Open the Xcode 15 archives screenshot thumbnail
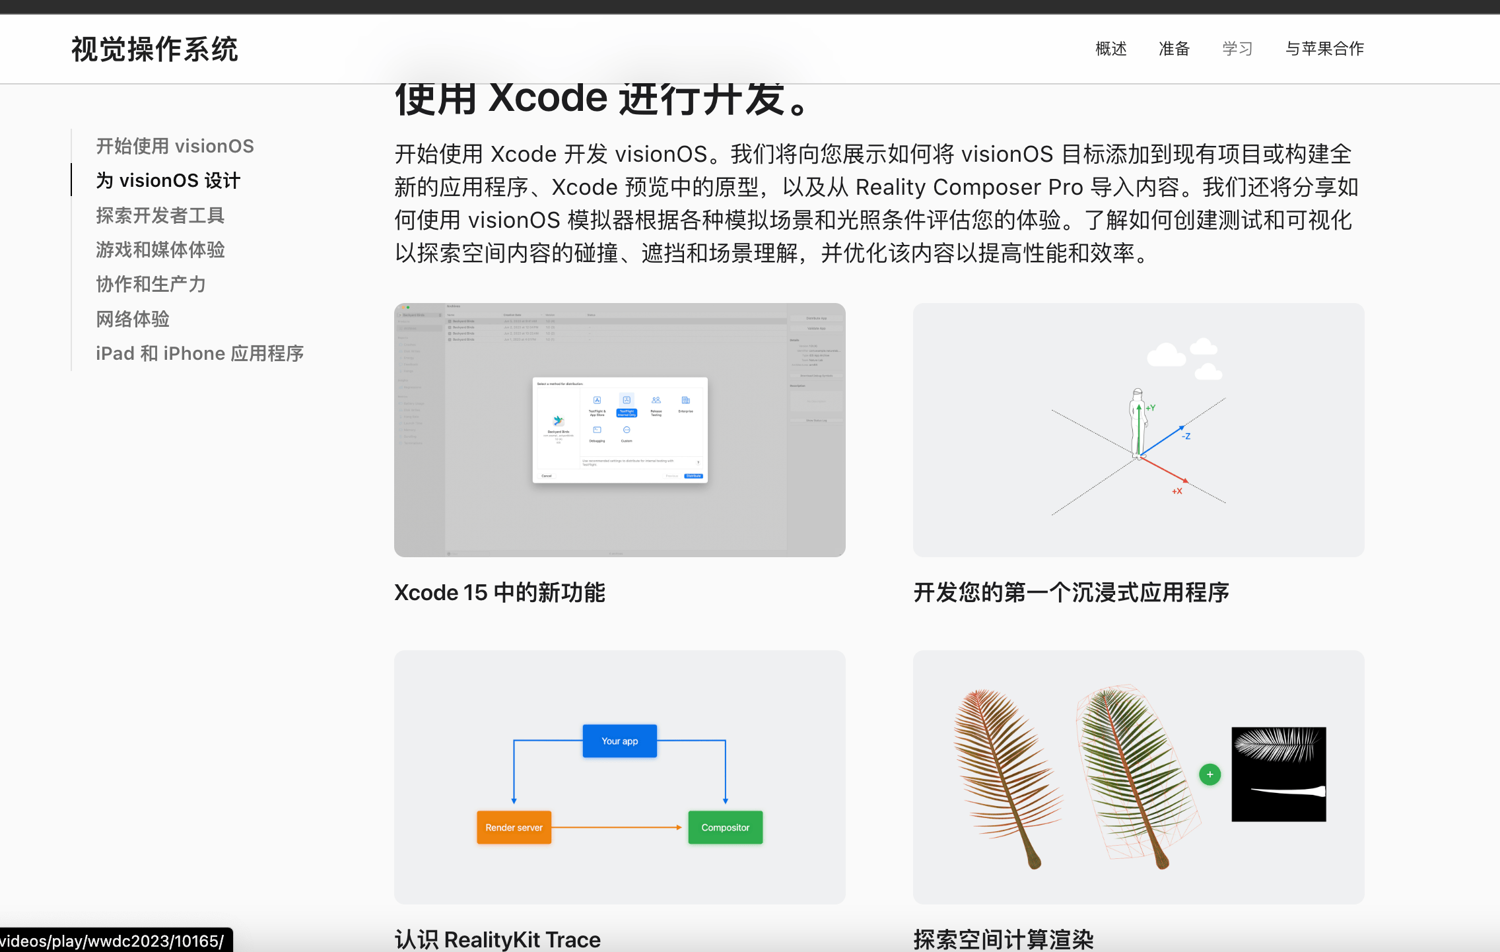This screenshot has height=952, width=1500. (620, 430)
